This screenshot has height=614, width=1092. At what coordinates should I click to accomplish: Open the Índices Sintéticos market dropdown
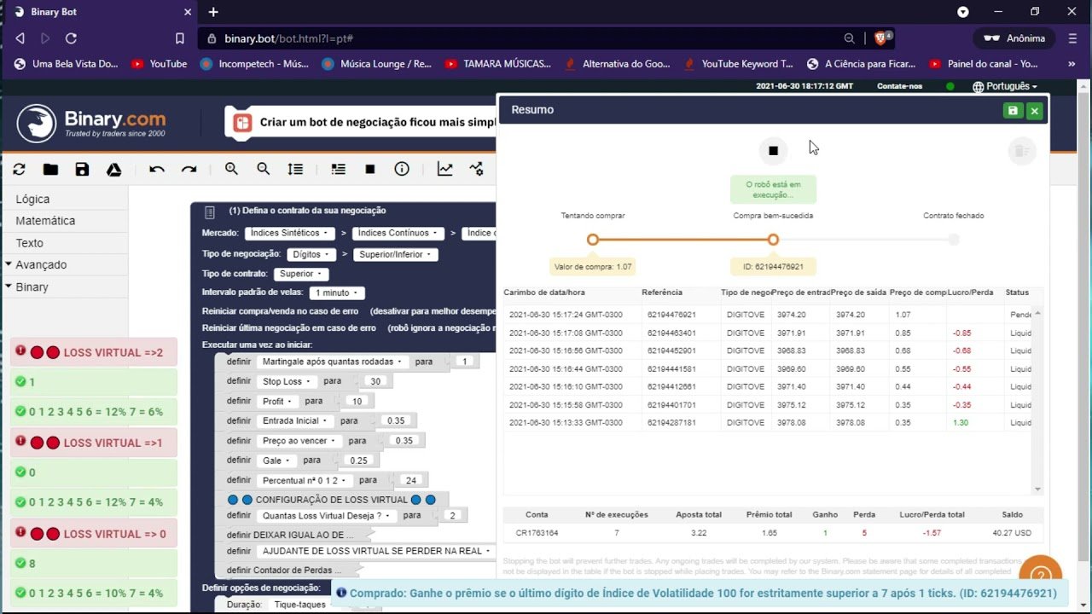288,233
